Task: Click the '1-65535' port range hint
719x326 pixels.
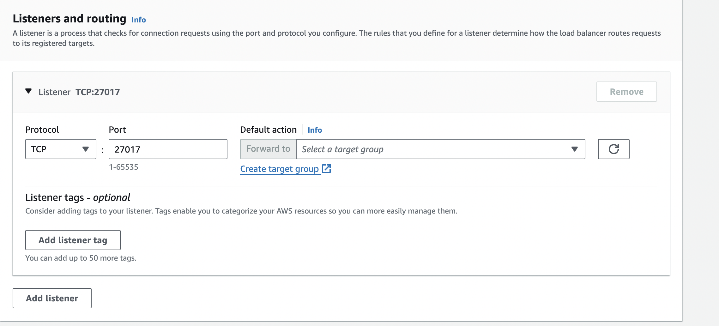Action: (124, 167)
